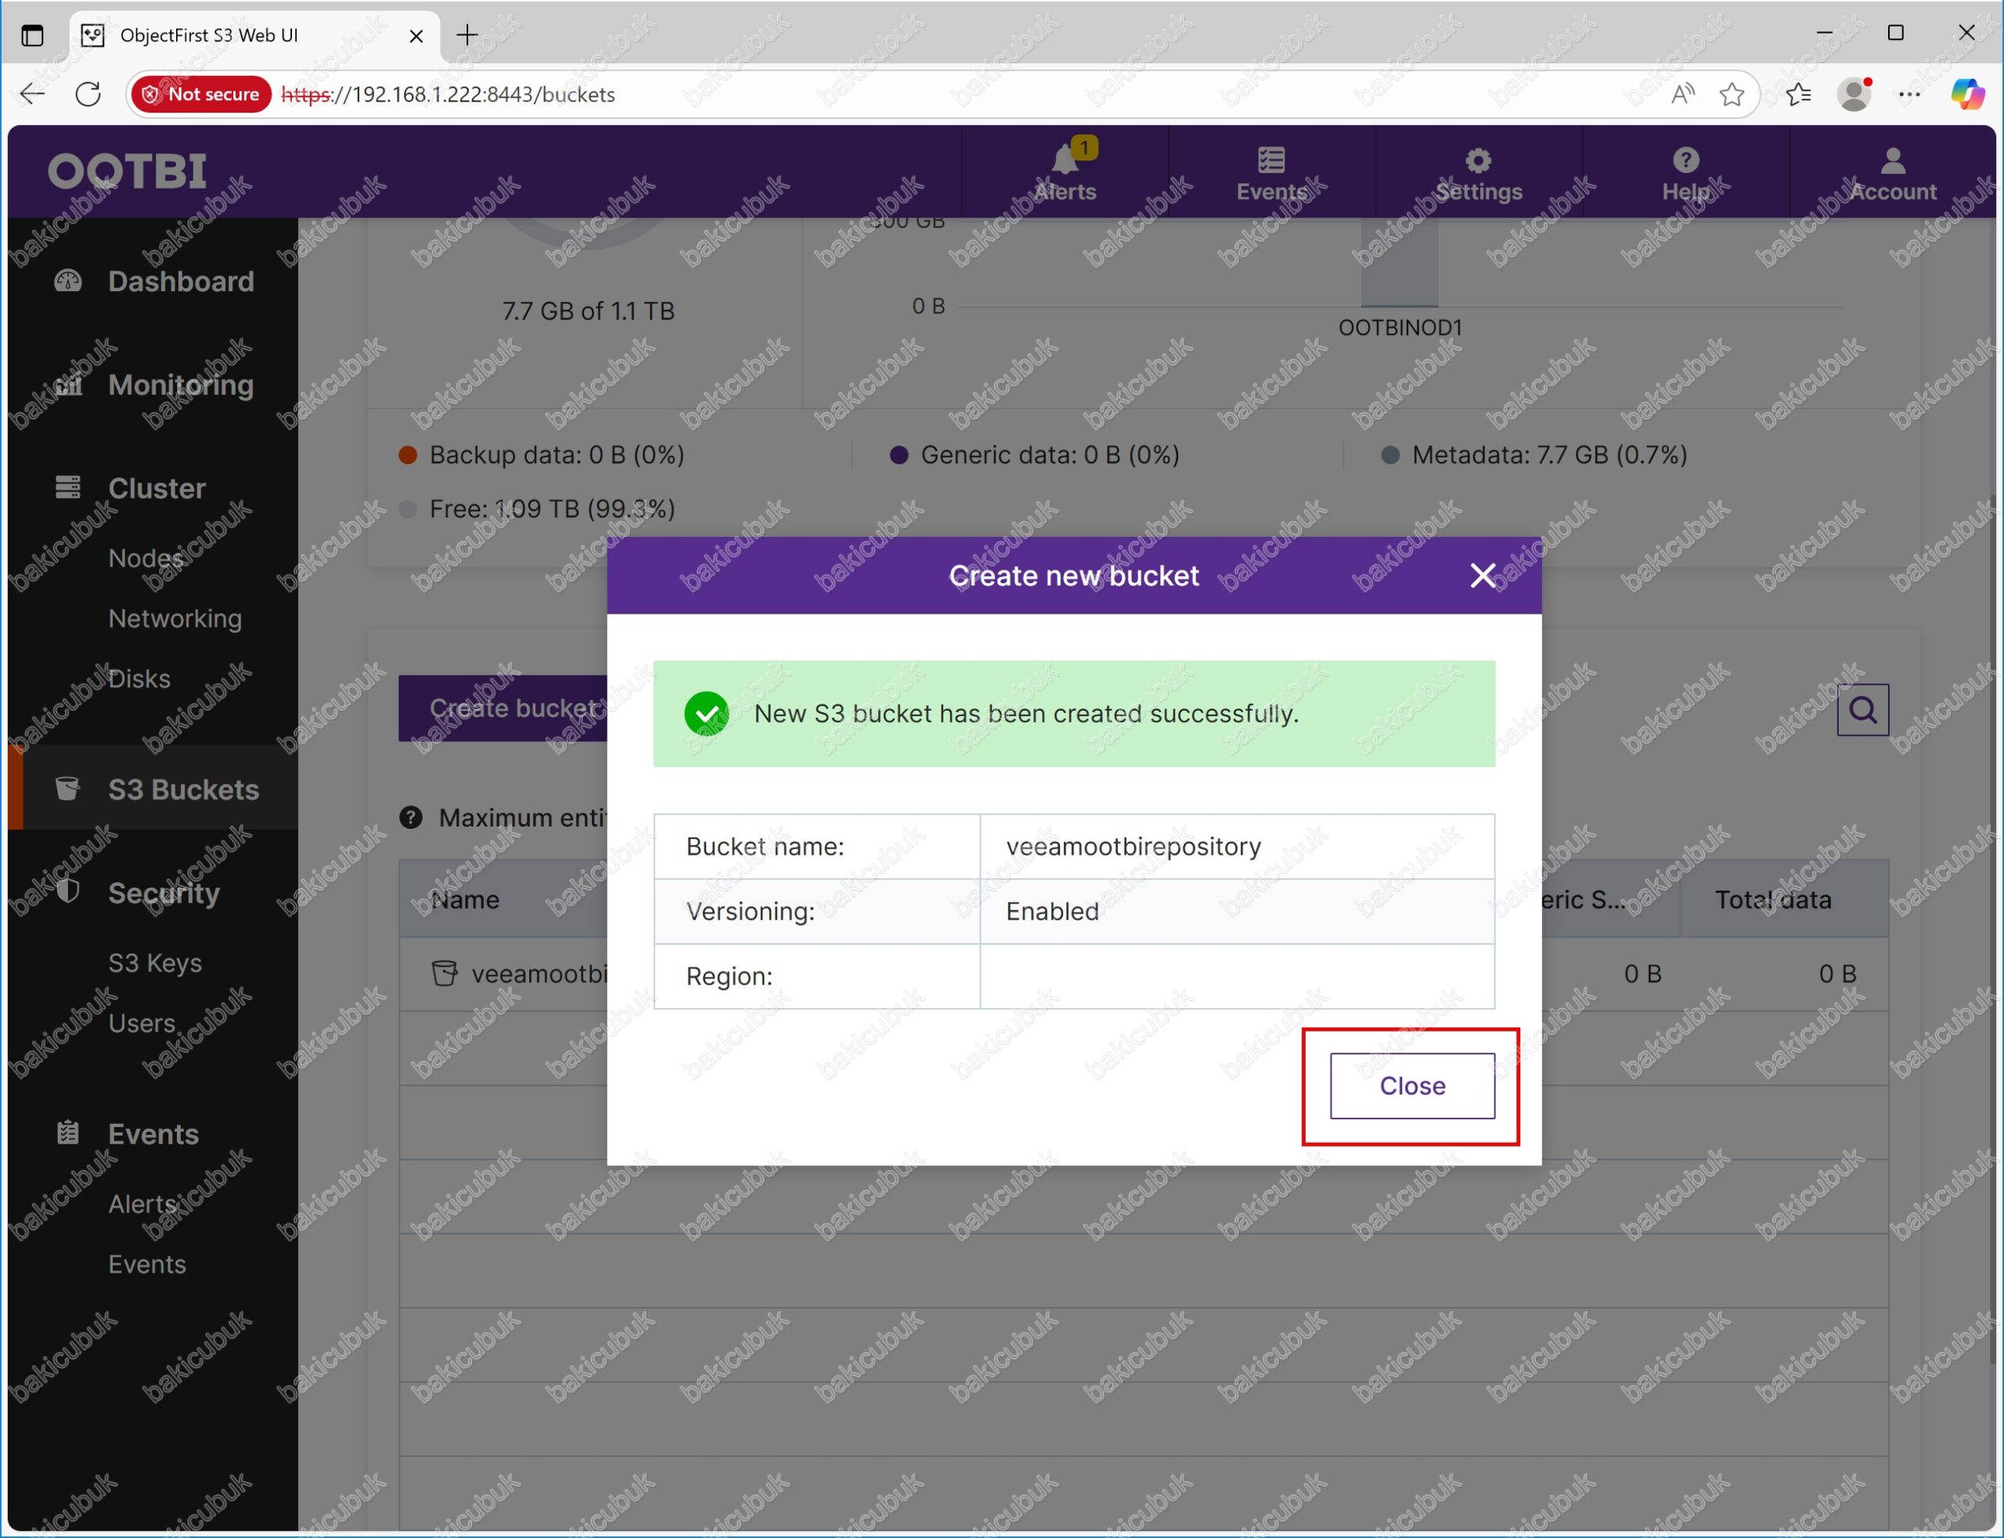Click the Close button in the dialog
Screen dimensions: 2004x1538
coord(1411,1086)
